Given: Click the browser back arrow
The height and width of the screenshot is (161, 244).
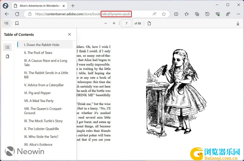Looking at the screenshot, I should click(x=7, y=14).
